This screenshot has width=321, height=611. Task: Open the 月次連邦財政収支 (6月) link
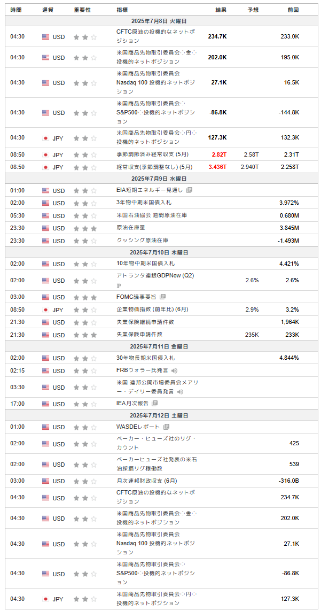(x=147, y=481)
